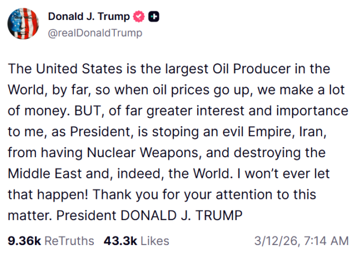Click the Likes label
This screenshot has width=361, height=255.
pos(154,241)
